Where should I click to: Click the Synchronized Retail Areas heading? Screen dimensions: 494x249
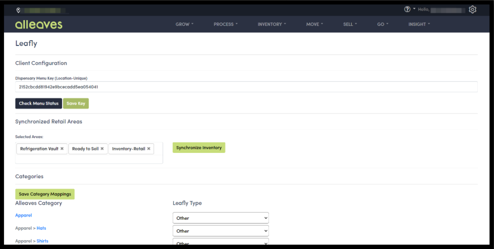(48, 121)
